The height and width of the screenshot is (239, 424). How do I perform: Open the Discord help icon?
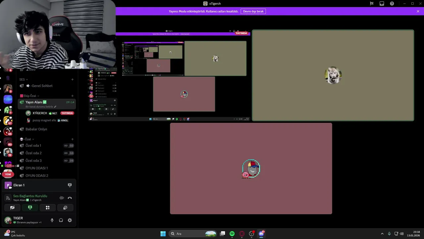coord(392,4)
